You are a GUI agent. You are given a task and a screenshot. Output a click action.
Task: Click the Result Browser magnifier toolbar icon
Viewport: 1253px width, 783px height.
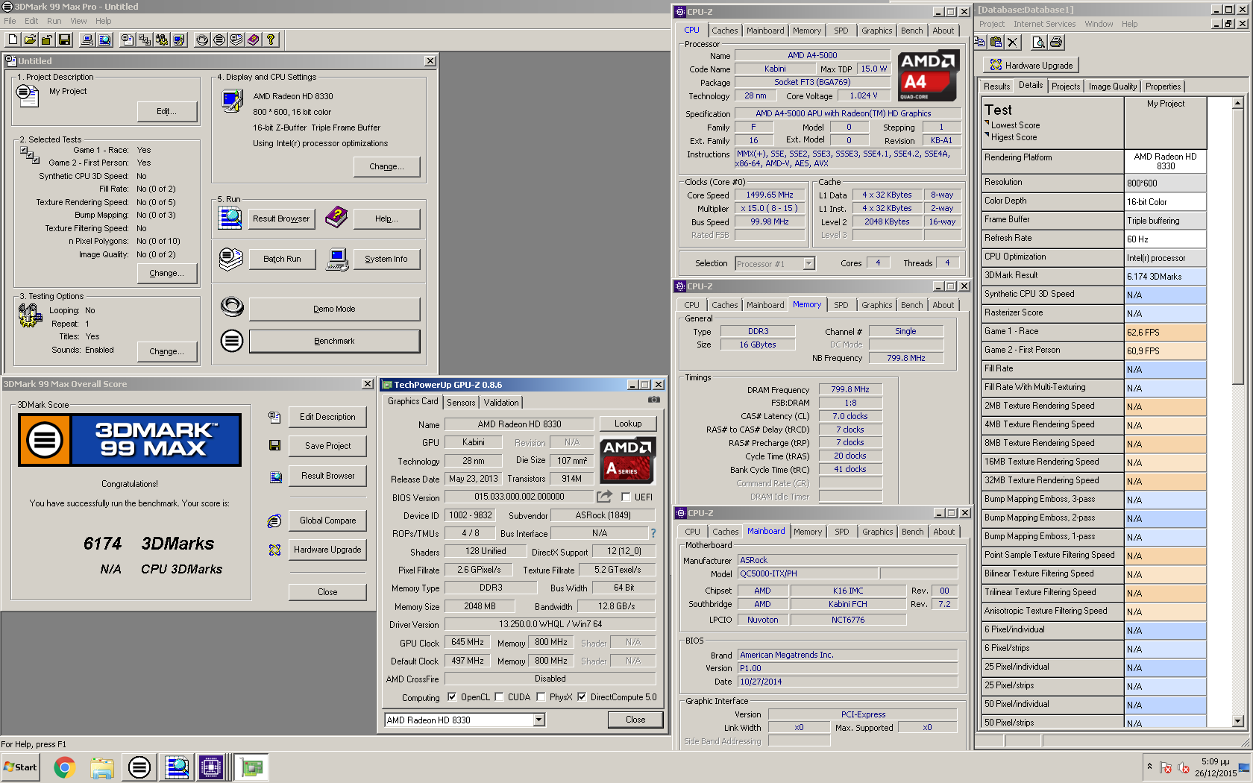(x=105, y=40)
